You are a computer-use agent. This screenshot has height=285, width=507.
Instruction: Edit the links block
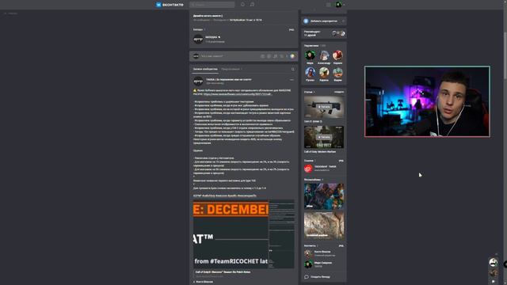click(341, 161)
